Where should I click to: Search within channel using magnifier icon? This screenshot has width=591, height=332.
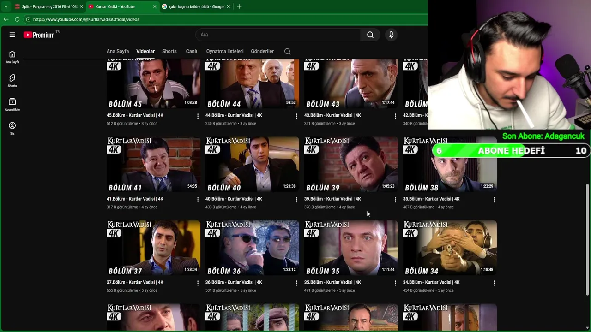point(288,51)
